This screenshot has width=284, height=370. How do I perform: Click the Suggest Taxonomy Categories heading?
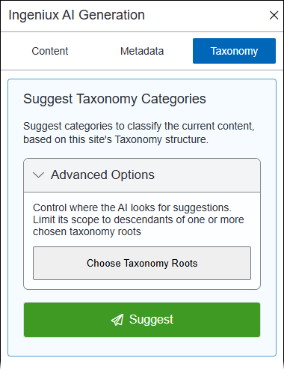tap(114, 99)
